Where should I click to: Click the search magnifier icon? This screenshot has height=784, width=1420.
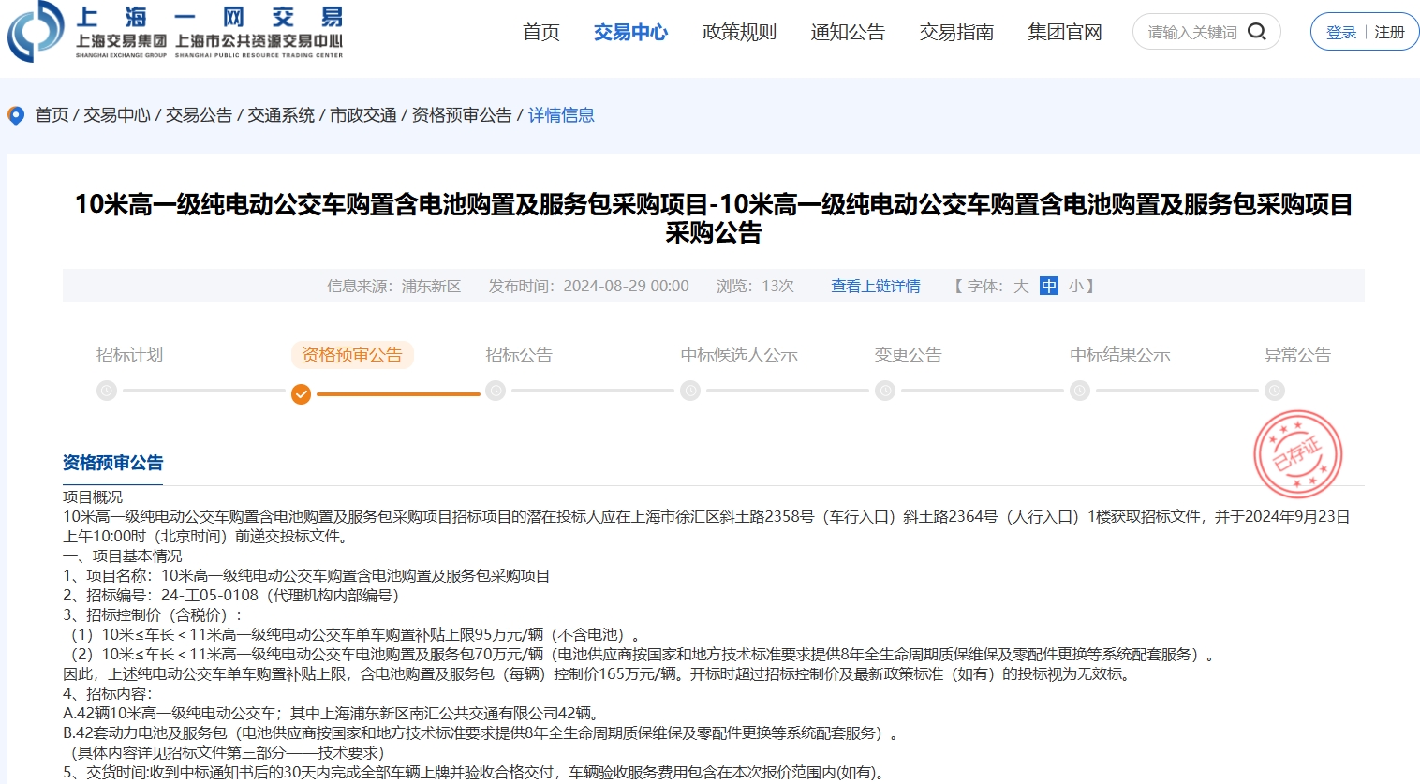[x=1257, y=32]
